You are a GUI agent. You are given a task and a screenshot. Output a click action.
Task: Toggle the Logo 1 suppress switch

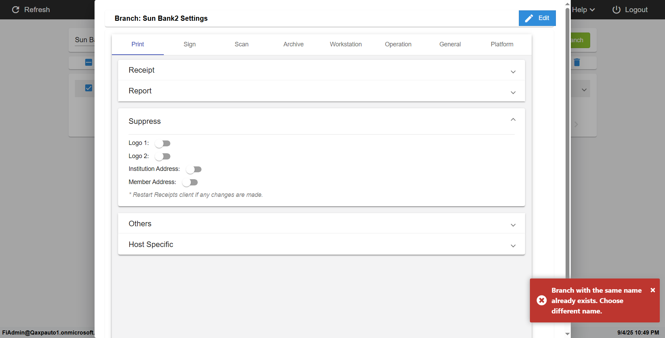162,143
